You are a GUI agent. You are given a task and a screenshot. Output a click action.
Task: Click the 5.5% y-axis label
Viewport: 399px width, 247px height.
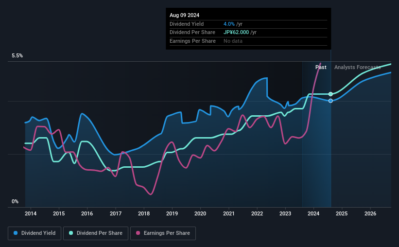(x=17, y=56)
